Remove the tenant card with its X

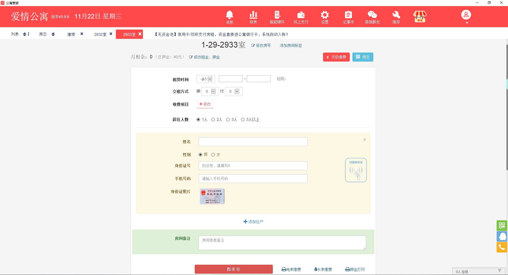point(365,139)
